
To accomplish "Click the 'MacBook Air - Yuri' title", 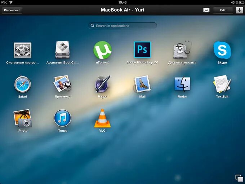I will (x=122, y=10).
